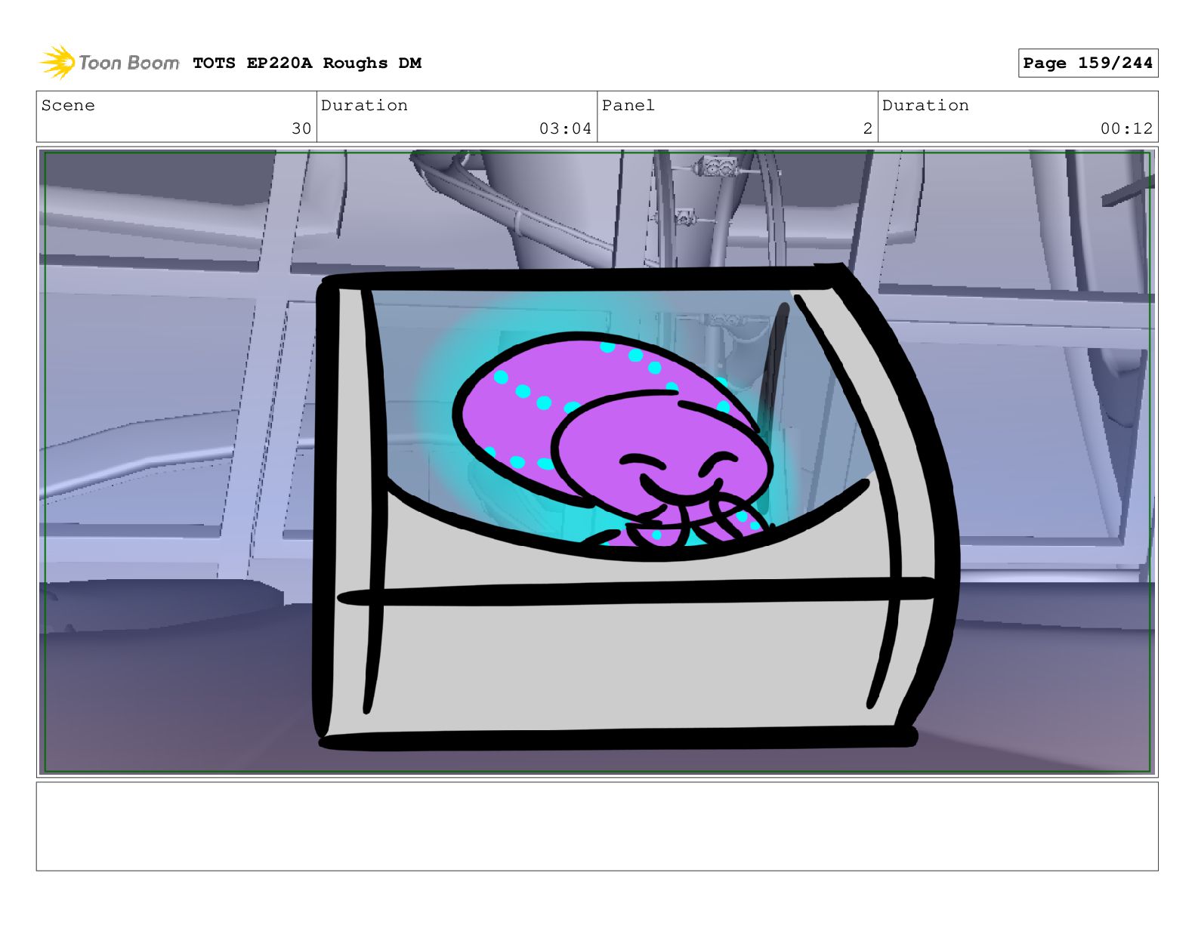Click the 'Page 159/244' box
Screen dimensions: 1195x925
click(1088, 63)
